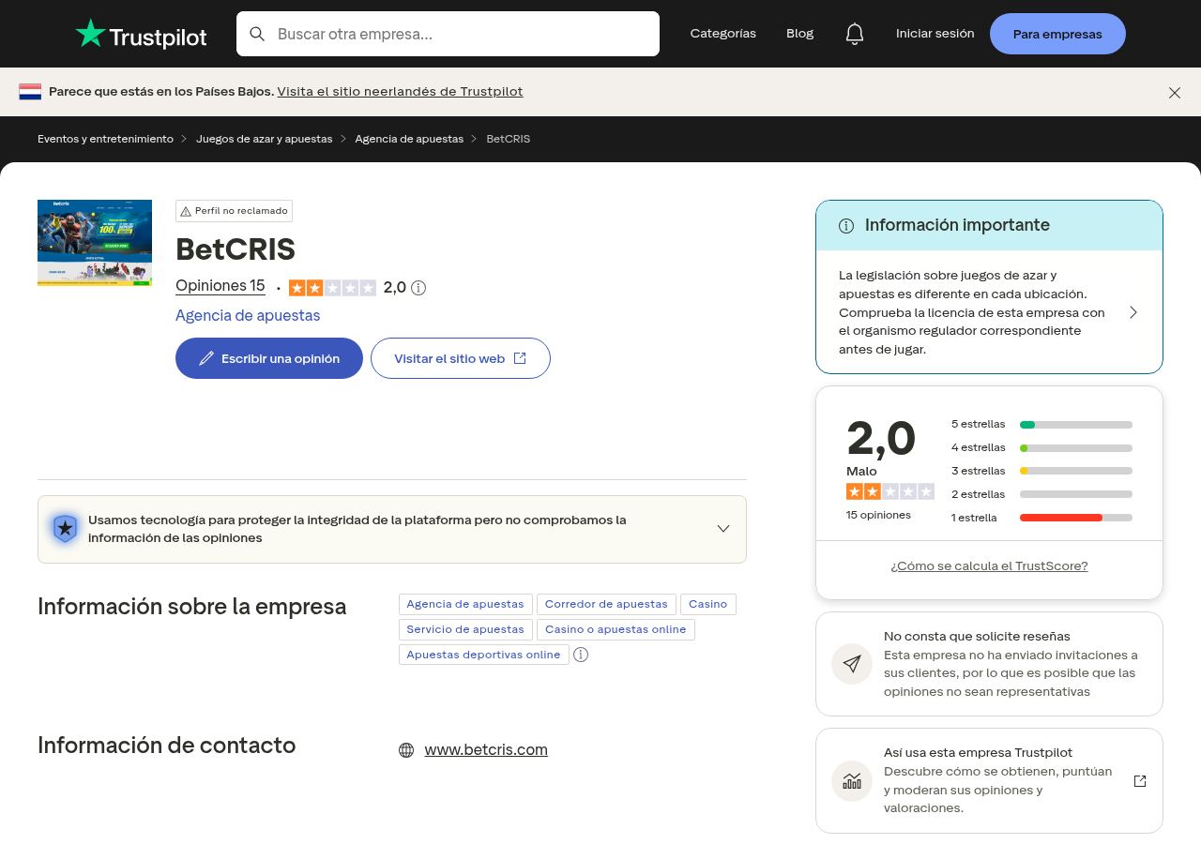
Task: Open Así usa esta empresa Trustpilot card
Action: coord(989,780)
